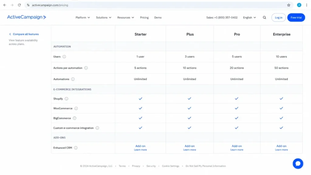Image resolution: width=311 pixels, height=175 pixels.
Task: Click the Log in button
Action: (279, 18)
